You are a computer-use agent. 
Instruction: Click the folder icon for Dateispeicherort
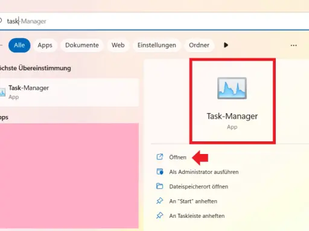click(x=160, y=186)
